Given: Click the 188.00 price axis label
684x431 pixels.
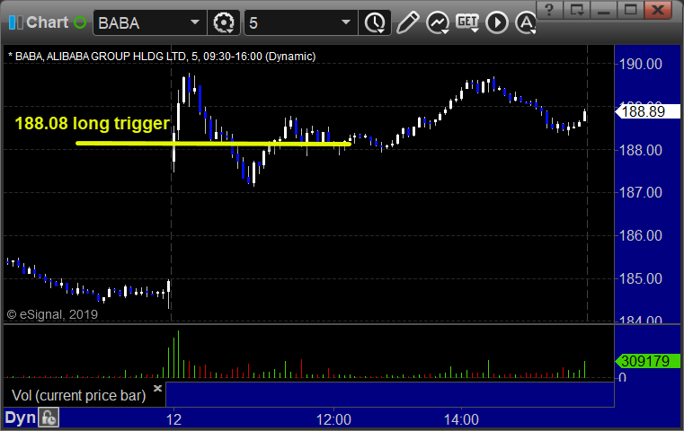Looking at the screenshot, I should 640,150.
